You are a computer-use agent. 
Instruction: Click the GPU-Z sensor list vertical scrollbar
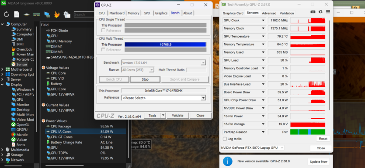(329, 65)
